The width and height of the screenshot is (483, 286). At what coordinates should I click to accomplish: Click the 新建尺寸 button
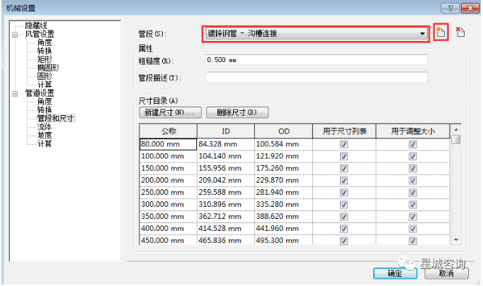point(171,112)
